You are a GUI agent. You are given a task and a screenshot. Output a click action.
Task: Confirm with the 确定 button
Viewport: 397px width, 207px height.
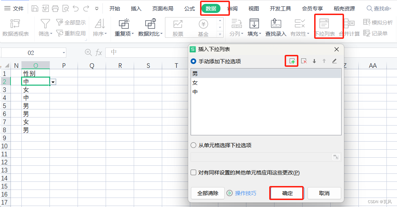(286, 193)
